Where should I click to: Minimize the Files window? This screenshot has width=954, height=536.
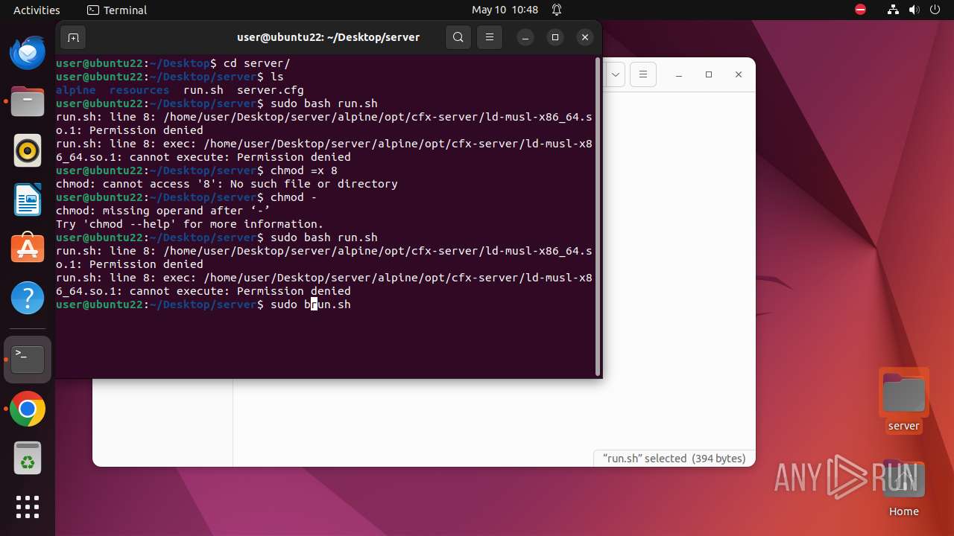679,74
